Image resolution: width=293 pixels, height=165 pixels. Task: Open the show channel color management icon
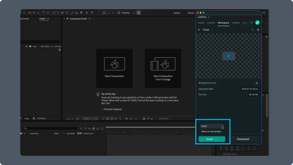click(126, 119)
